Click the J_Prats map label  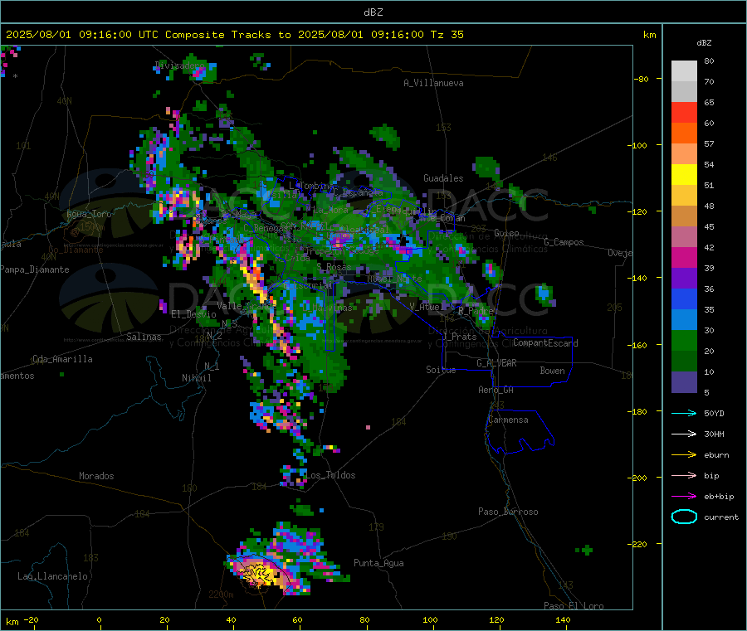(460, 337)
